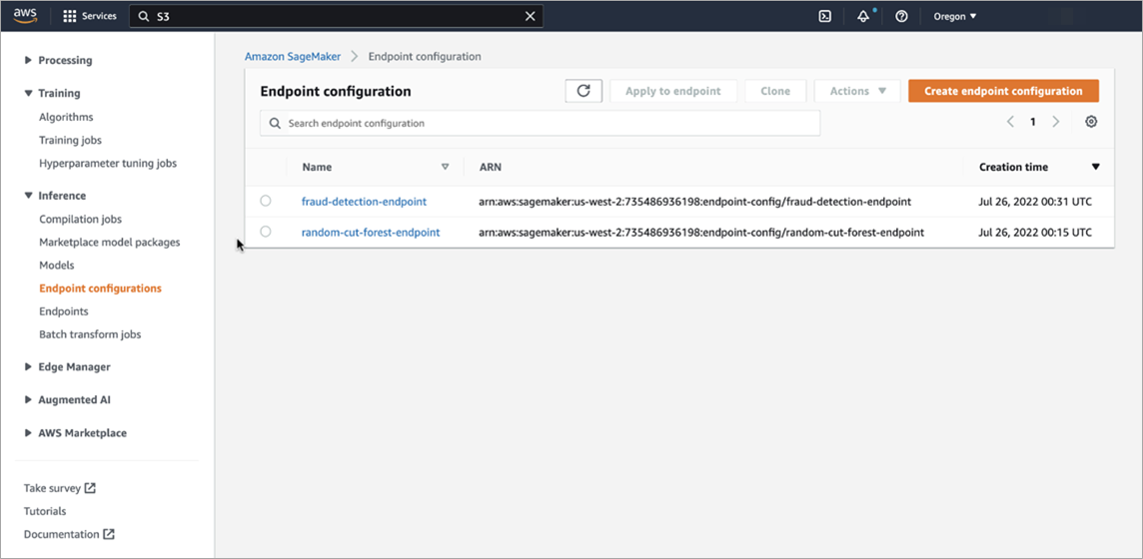
Task: Click Apply to endpoint button
Action: (672, 91)
